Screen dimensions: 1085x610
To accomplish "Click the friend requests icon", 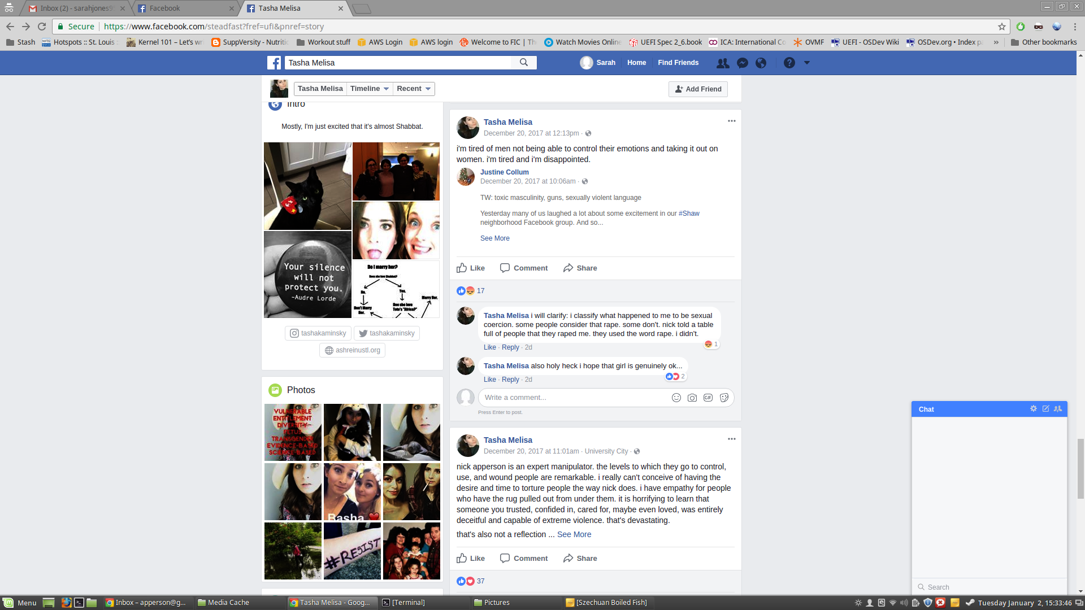I will 723,63.
